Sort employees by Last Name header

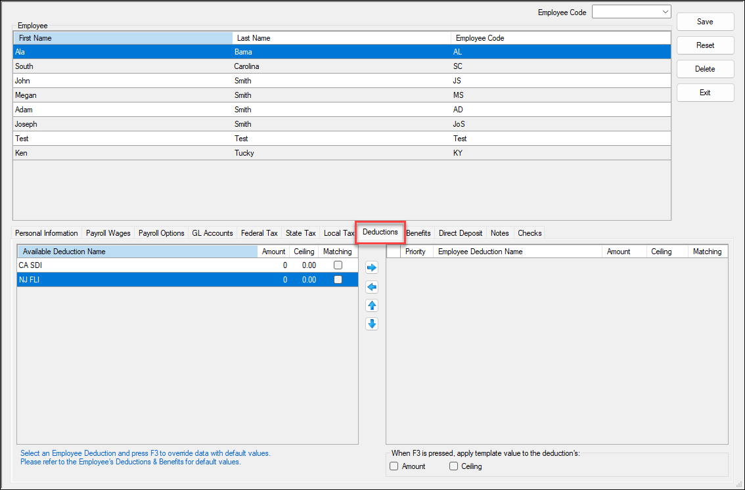[342, 38]
